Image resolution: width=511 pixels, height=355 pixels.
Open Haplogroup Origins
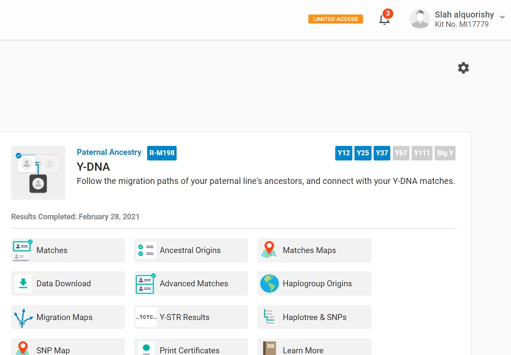click(x=317, y=284)
